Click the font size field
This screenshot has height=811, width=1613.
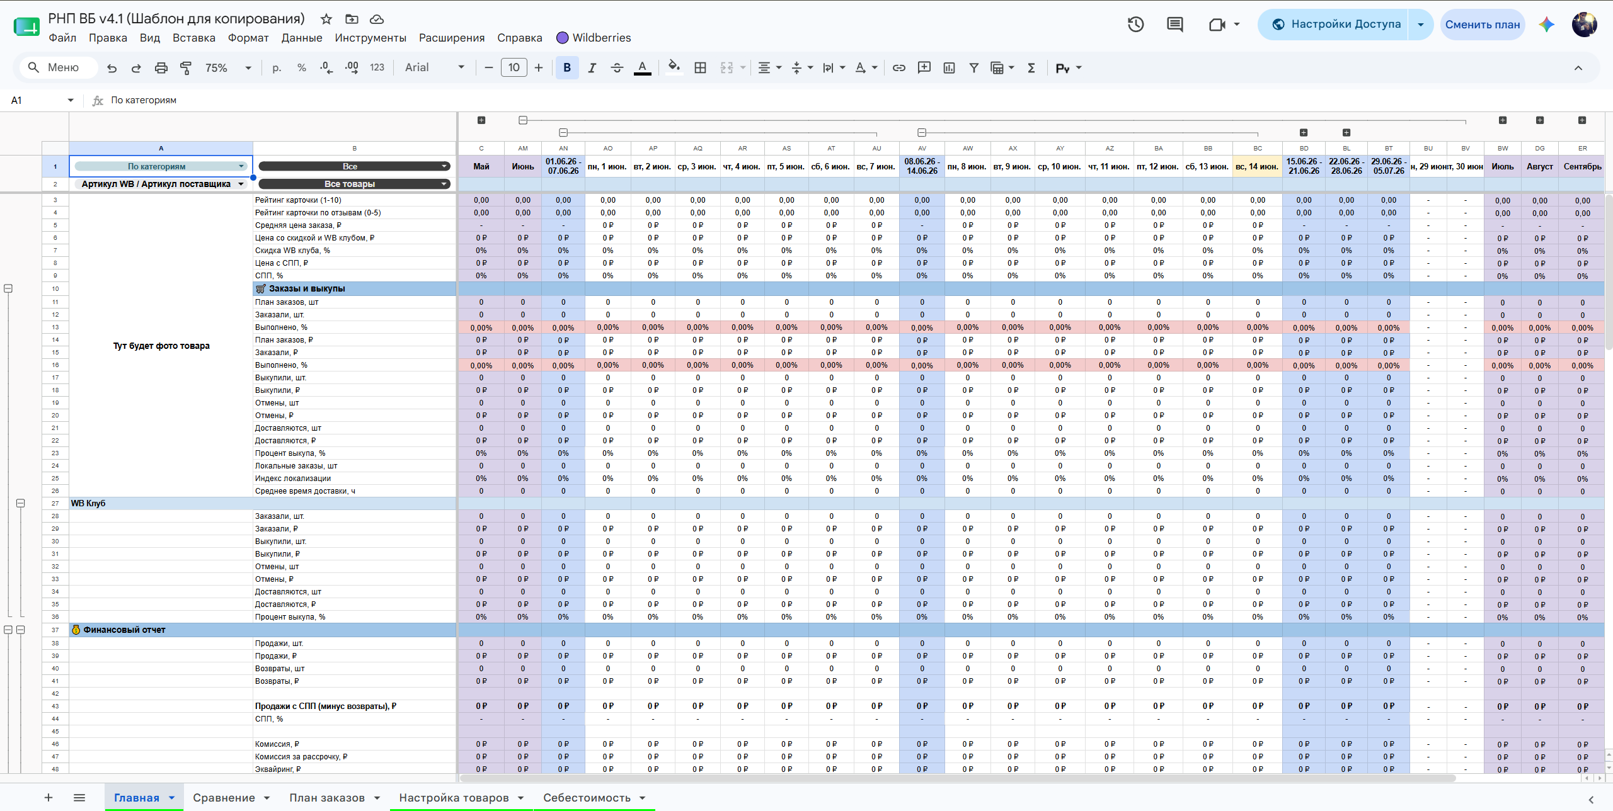tap(514, 68)
